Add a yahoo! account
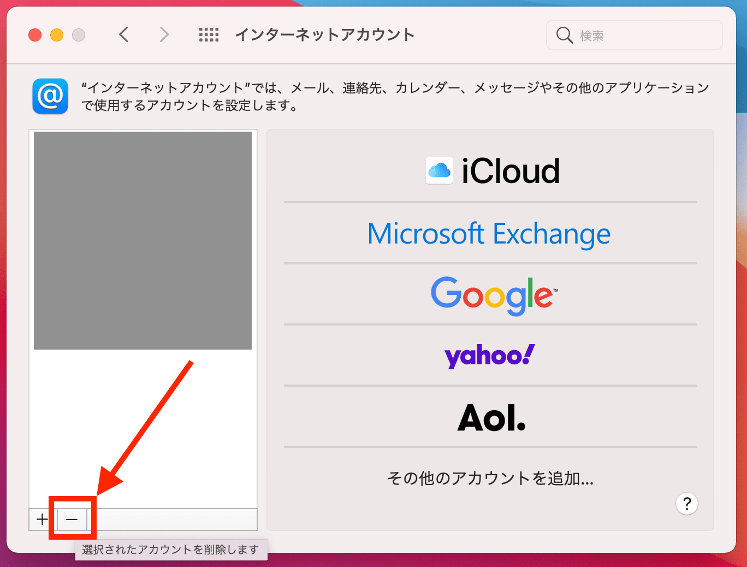This screenshot has height=567, width=747. click(490, 356)
